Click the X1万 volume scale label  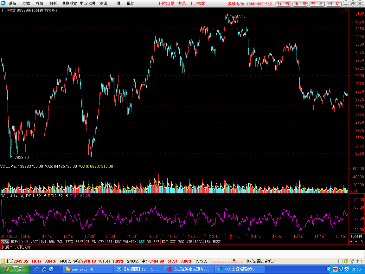(x=353, y=190)
